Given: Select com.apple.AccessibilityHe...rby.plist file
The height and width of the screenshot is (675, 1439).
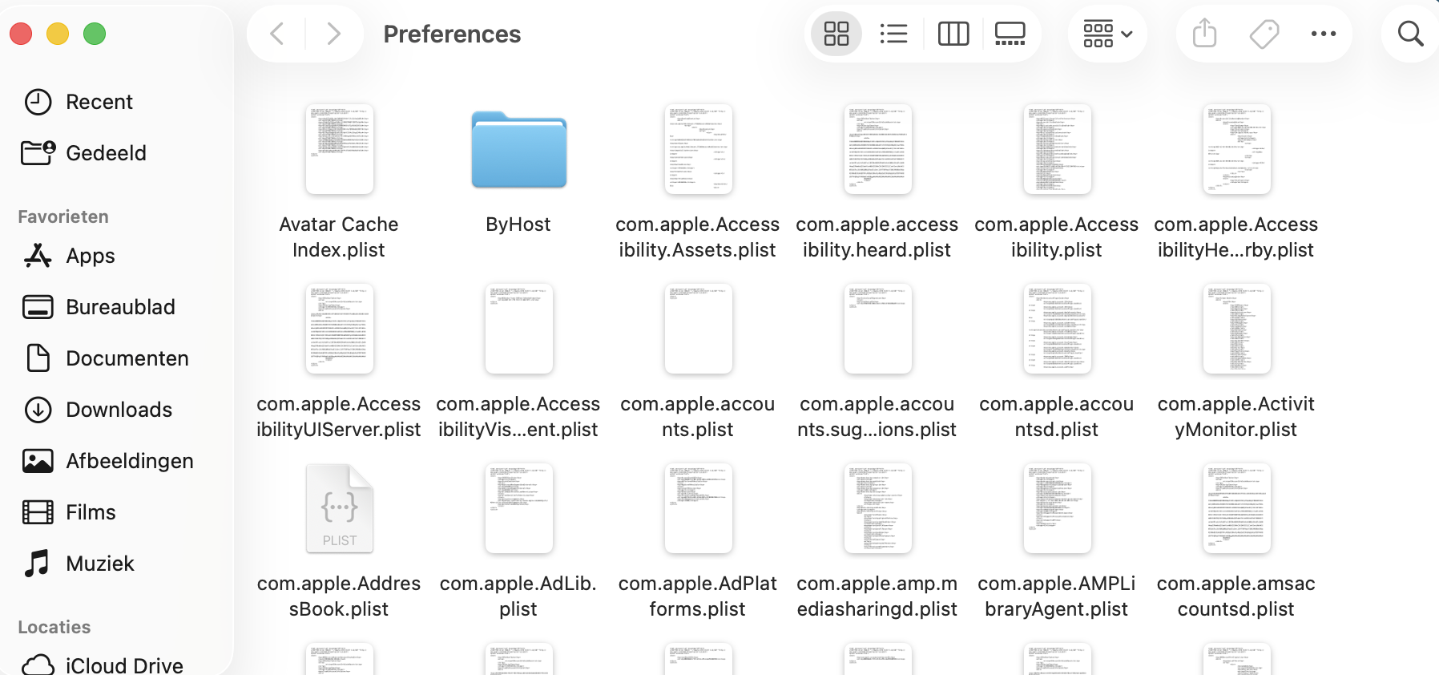Looking at the screenshot, I should [x=1236, y=149].
